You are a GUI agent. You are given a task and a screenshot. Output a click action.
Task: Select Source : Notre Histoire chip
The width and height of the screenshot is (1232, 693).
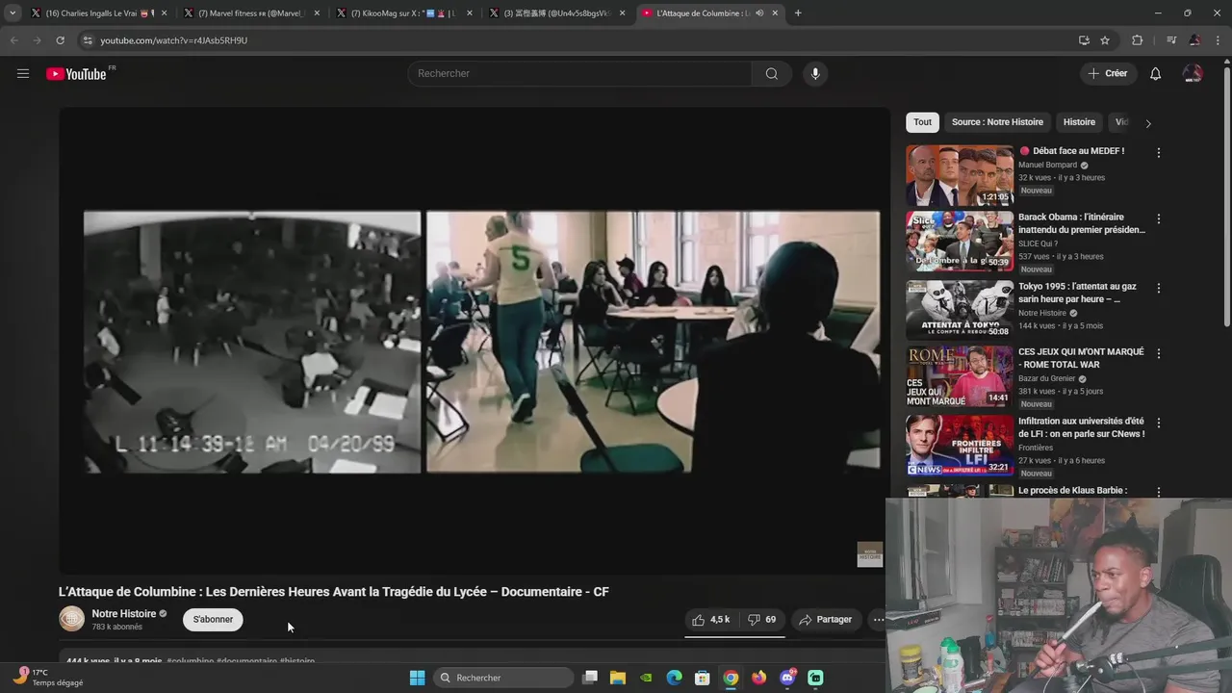click(997, 122)
